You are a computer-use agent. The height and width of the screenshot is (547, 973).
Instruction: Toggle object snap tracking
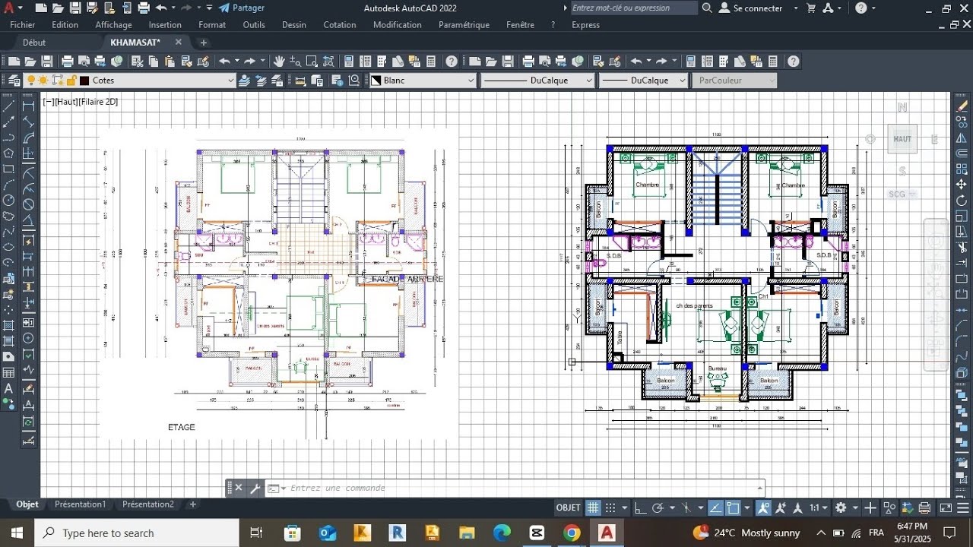(x=715, y=507)
